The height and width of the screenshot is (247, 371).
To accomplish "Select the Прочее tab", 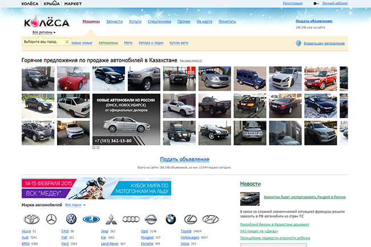I will point(184,22).
